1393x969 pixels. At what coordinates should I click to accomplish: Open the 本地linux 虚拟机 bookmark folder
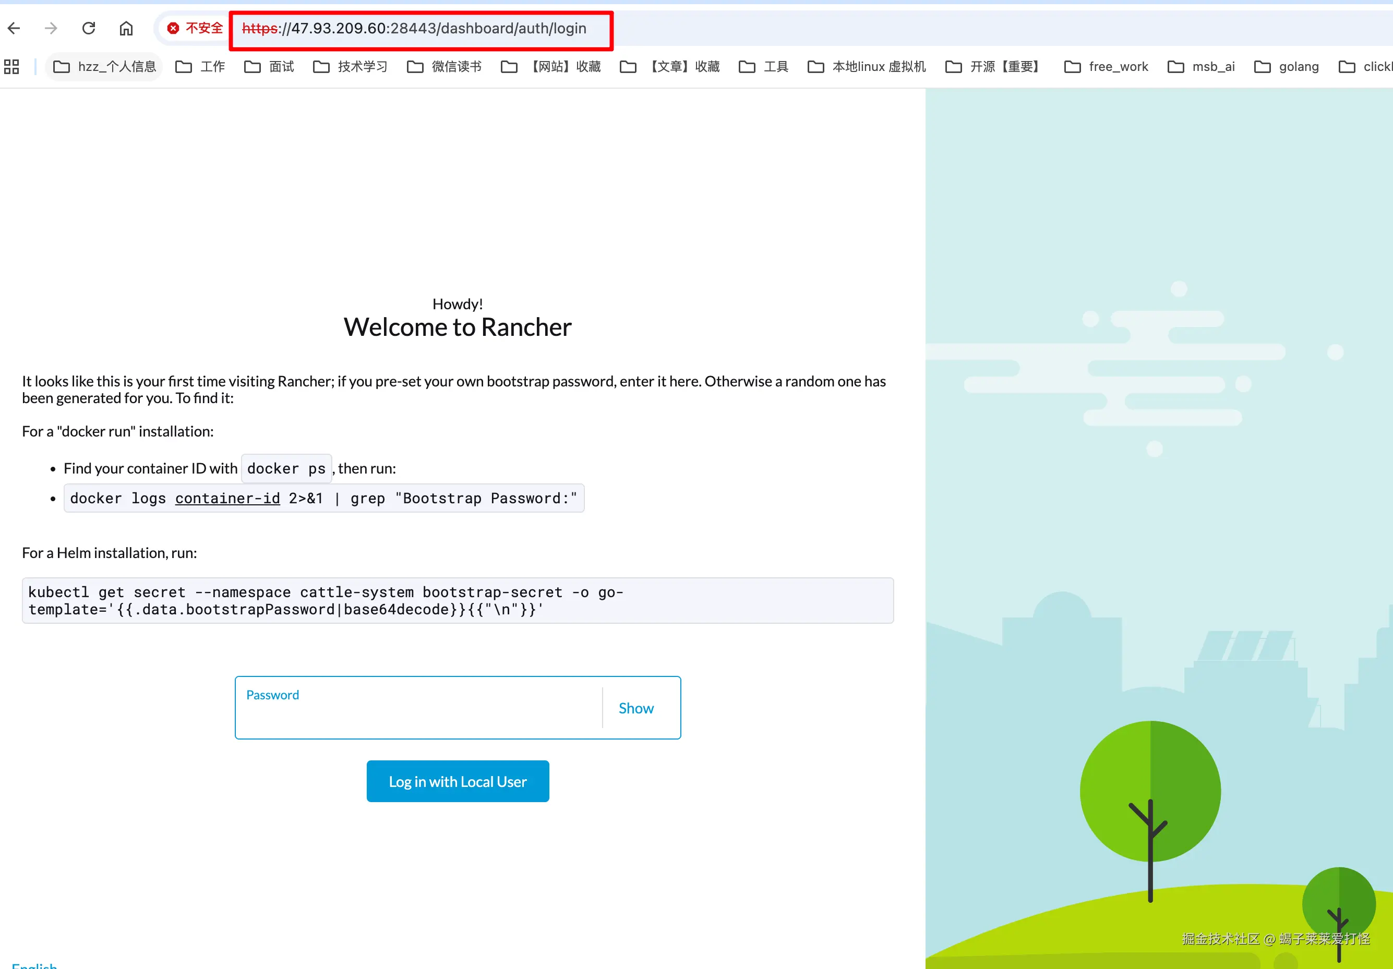click(x=867, y=67)
